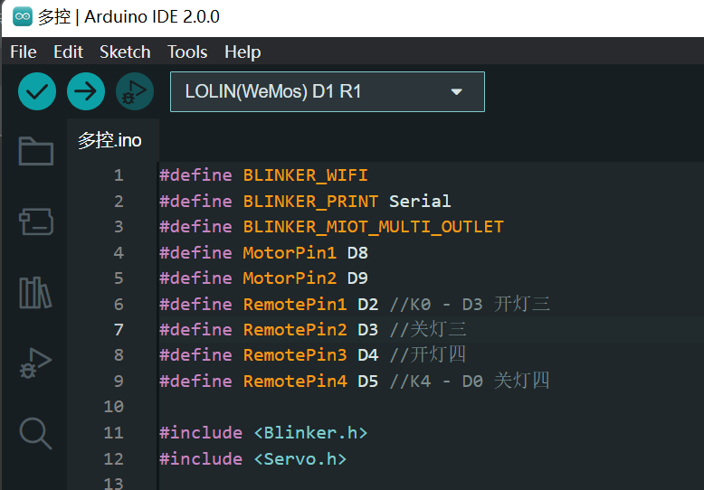
Task: Click the comment //K4 - D0 关灯四
Action: [470, 382]
